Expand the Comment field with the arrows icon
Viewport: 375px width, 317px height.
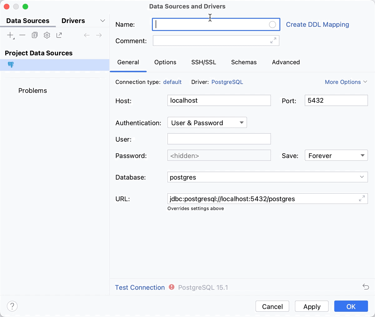coord(273,41)
